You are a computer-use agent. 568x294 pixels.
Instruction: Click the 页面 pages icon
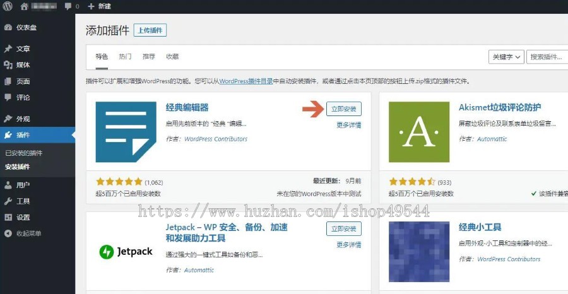[x=8, y=81]
